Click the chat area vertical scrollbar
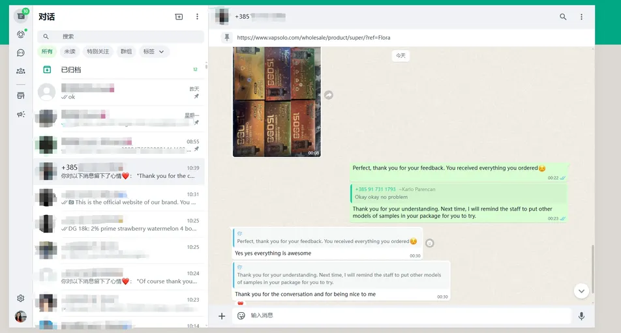 click(593, 269)
